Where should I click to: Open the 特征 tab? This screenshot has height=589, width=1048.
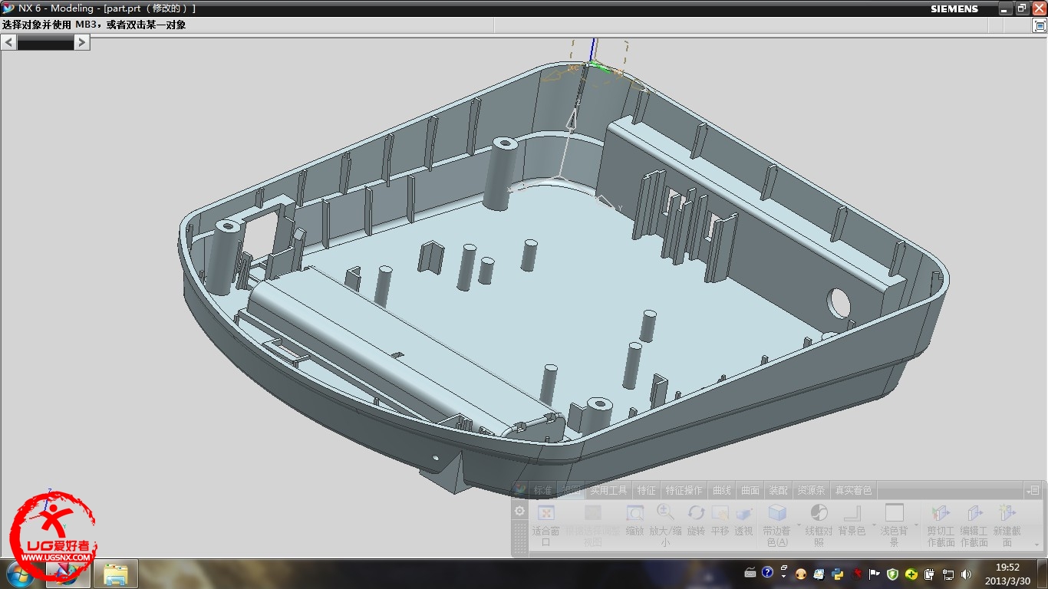647,490
